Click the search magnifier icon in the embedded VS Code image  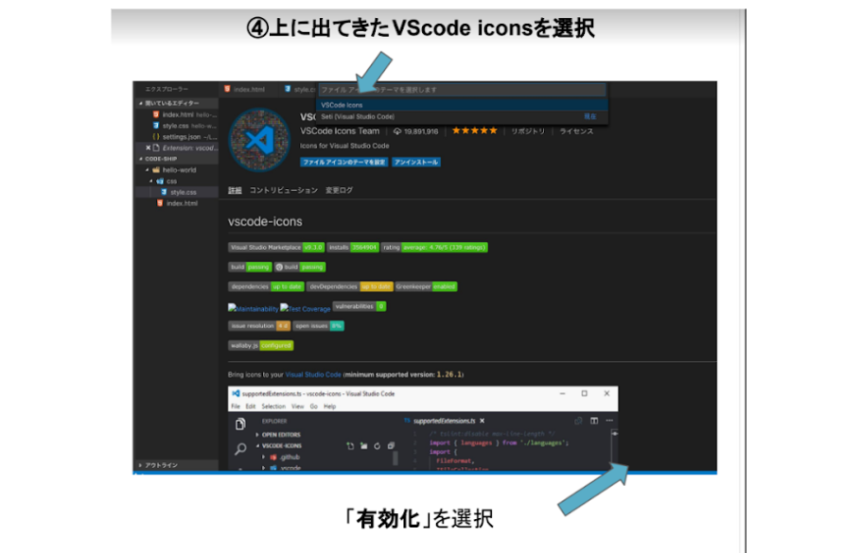(240, 449)
